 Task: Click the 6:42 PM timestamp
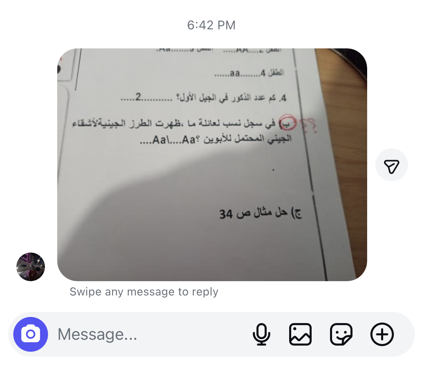pos(211,25)
